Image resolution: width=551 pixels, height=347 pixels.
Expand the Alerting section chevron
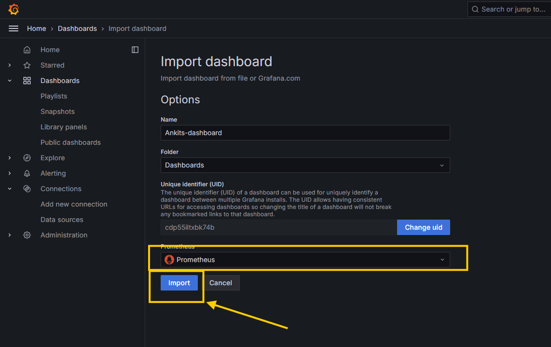(10, 173)
